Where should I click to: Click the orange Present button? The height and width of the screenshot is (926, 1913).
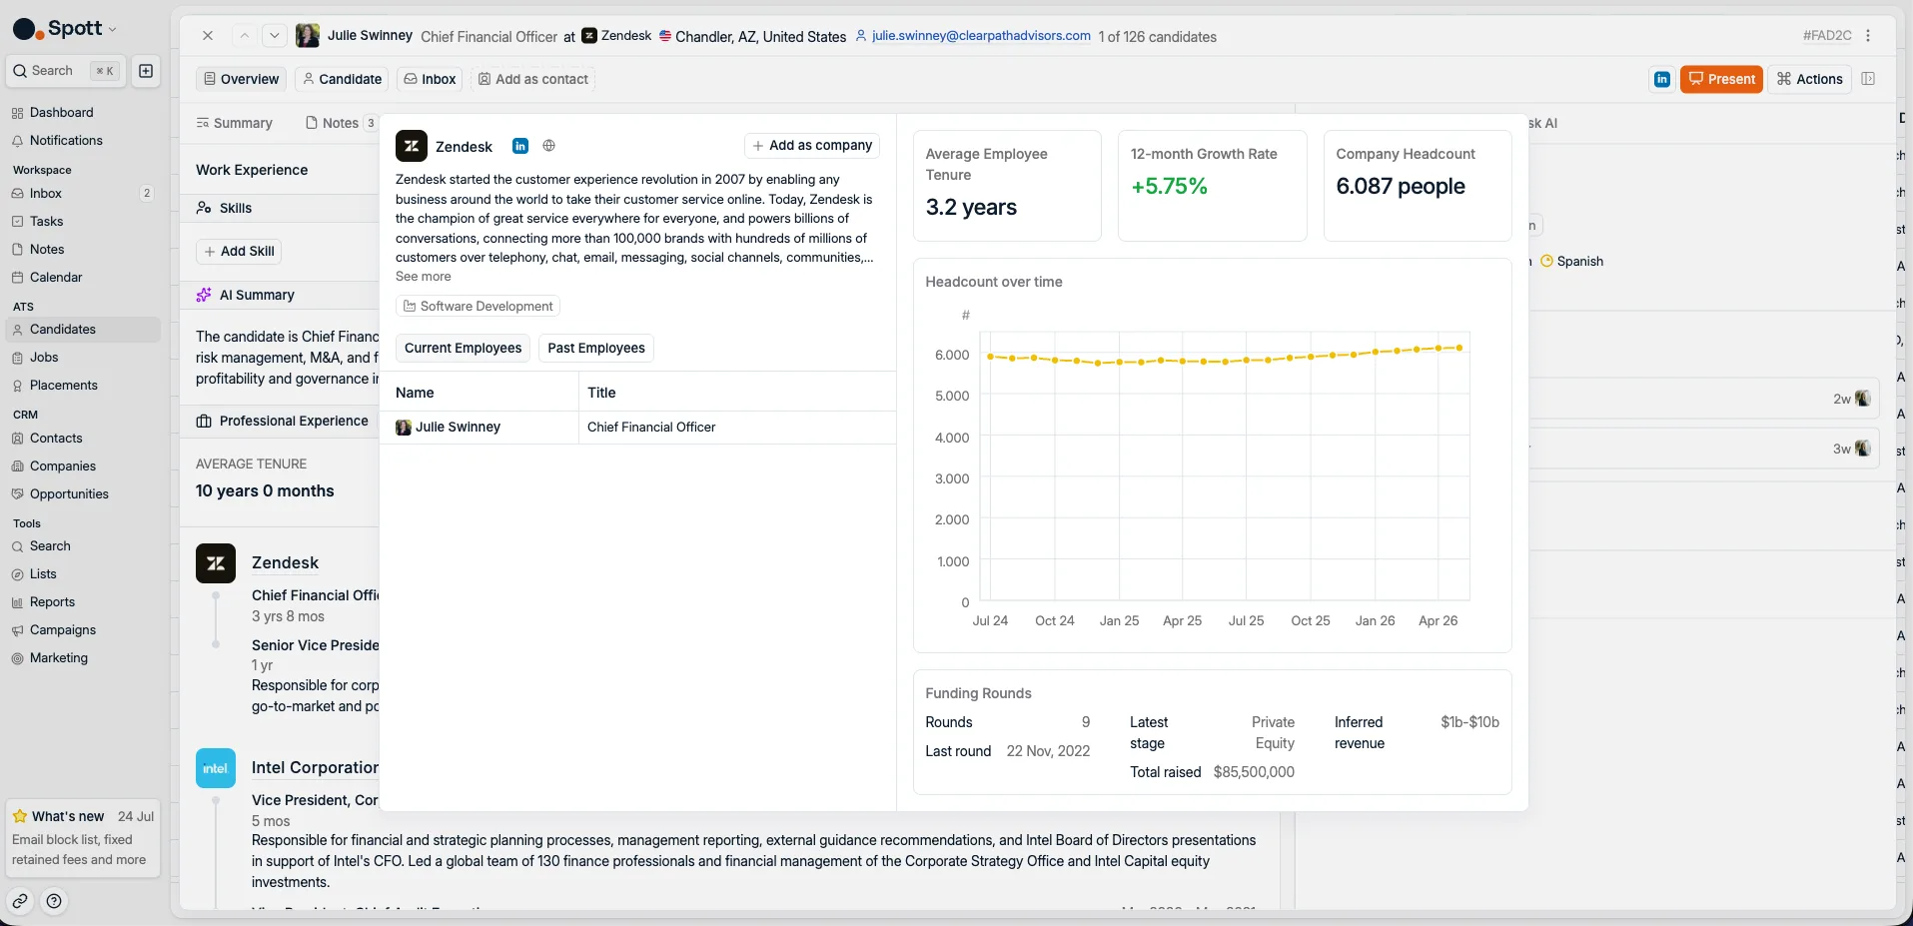(1721, 79)
